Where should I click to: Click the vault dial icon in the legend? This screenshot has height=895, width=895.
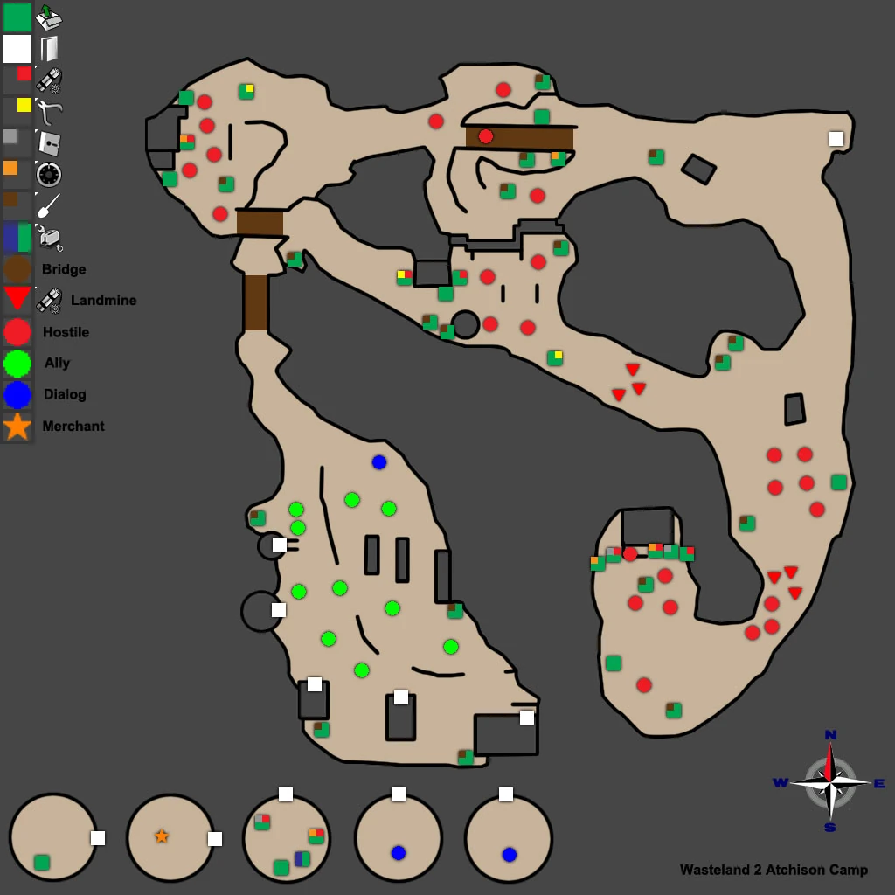(49, 174)
